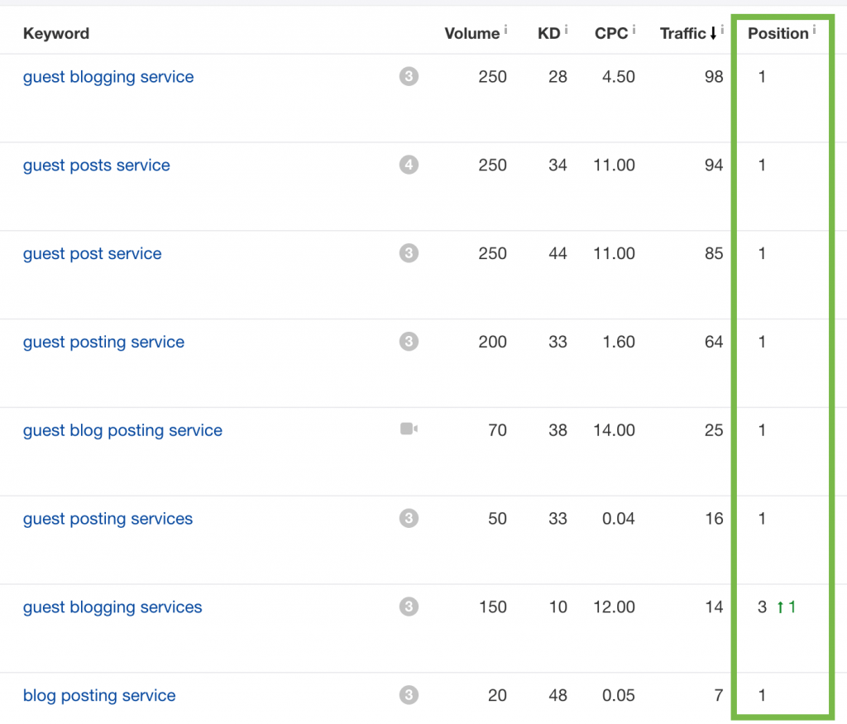Select traffic value 14 for guest blogging services

point(714,607)
